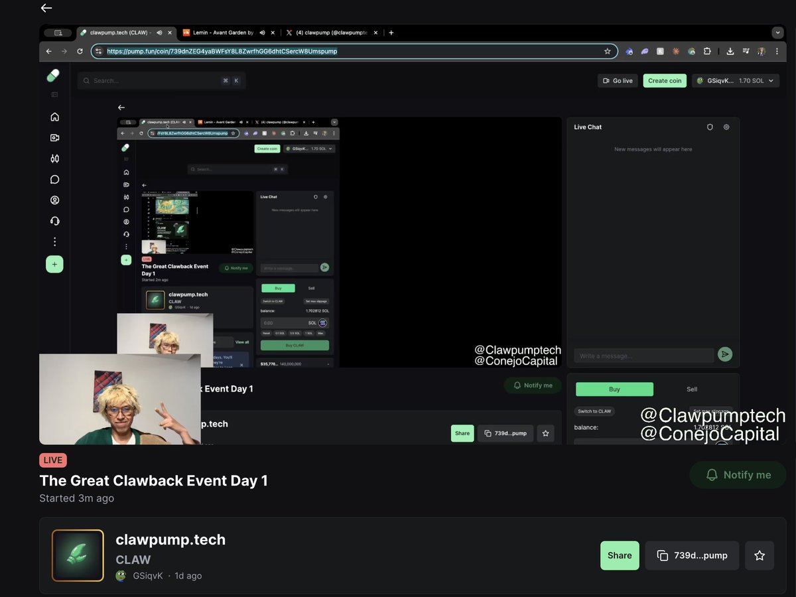This screenshot has height=597, width=796.
Task: Toggle small Sell option in nested stream
Action: 312,288
